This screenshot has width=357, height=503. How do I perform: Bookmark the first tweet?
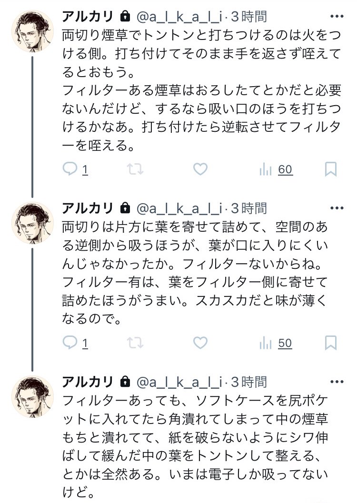coord(330,169)
